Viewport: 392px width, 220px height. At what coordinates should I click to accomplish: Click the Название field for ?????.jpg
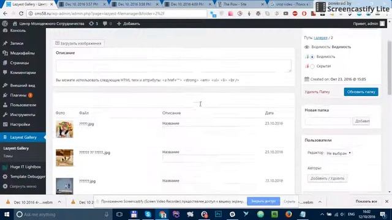pos(209,130)
